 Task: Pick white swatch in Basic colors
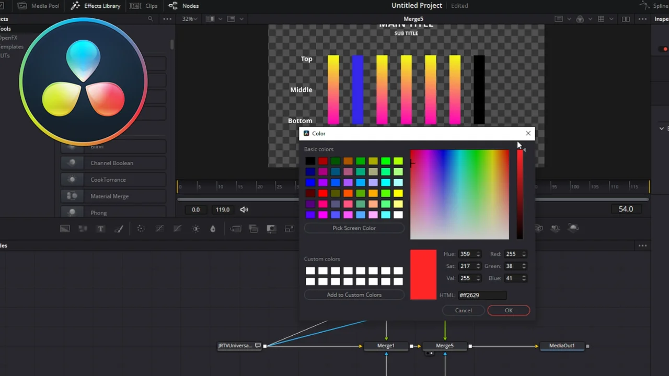click(x=398, y=215)
